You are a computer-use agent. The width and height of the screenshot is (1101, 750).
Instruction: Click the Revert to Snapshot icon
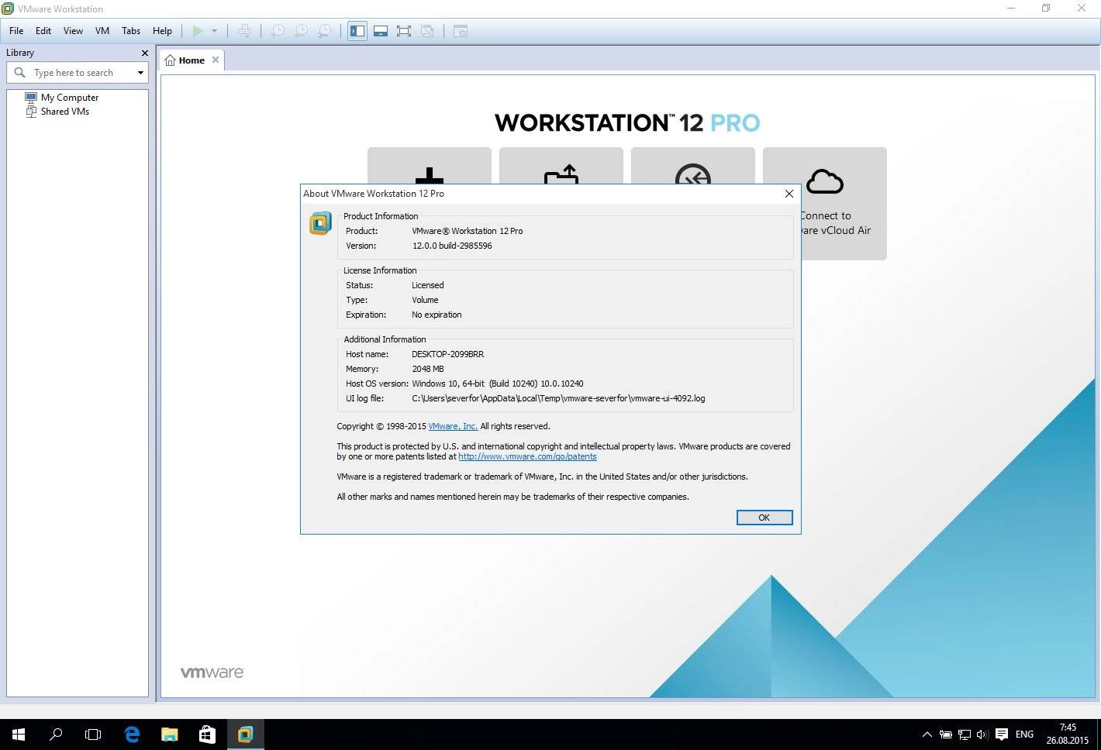[x=301, y=31]
